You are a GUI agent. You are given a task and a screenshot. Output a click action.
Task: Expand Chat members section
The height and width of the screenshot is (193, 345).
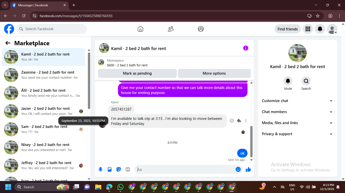[x=298, y=112]
